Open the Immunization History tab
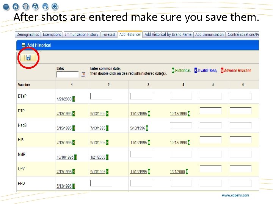This screenshot has width=273, height=204. (82, 34)
